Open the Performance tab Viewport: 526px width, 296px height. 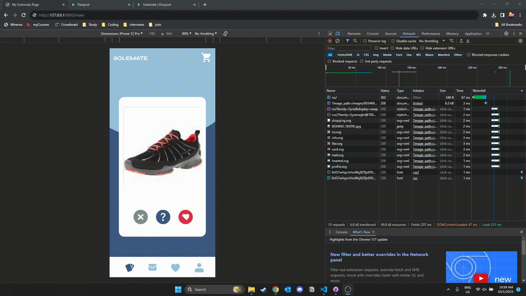click(431, 33)
